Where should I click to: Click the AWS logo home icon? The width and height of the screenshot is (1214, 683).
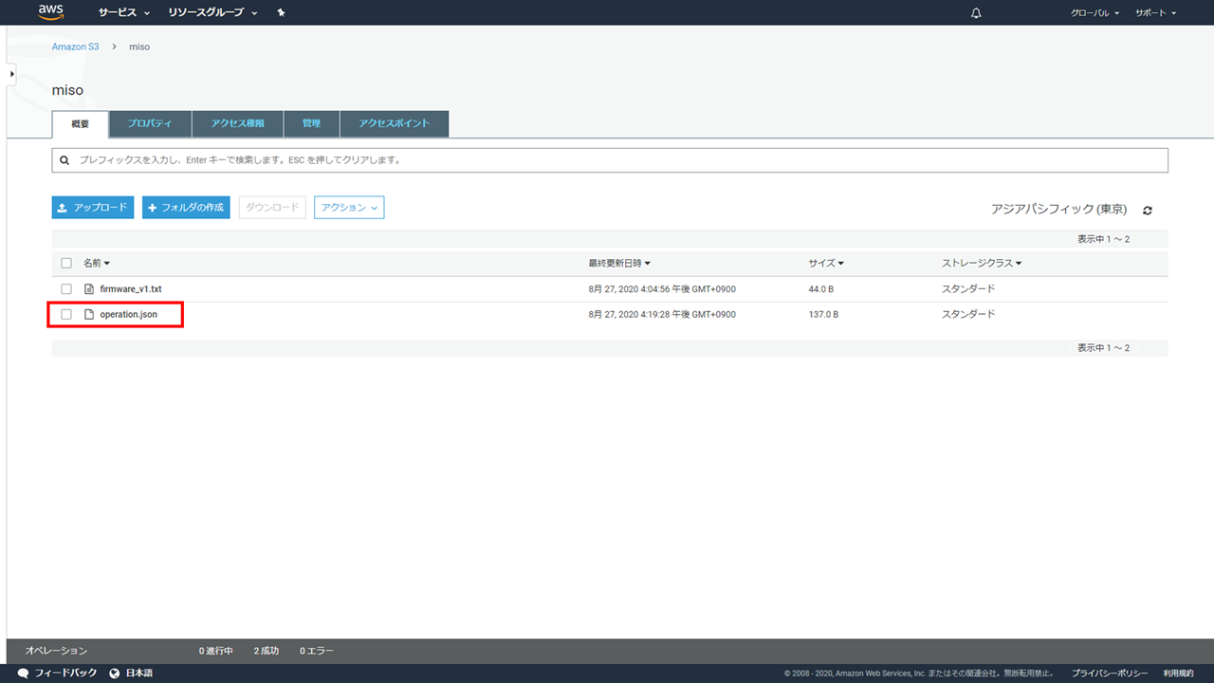[50, 12]
